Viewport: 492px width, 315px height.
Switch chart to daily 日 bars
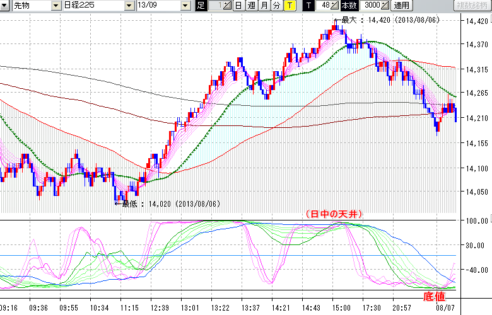pyautogui.click(x=238, y=6)
